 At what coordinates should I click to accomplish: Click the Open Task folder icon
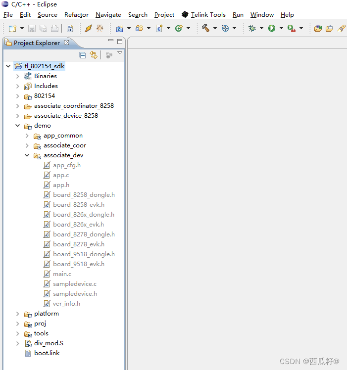[330, 28]
